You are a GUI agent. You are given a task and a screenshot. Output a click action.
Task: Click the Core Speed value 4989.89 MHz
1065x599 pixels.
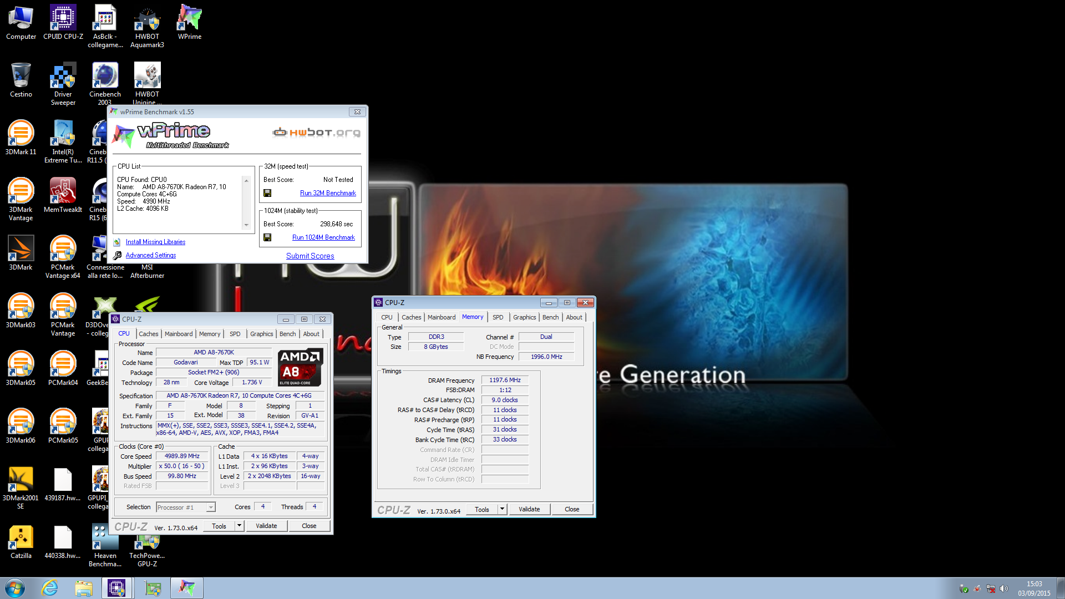coord(182,456)
